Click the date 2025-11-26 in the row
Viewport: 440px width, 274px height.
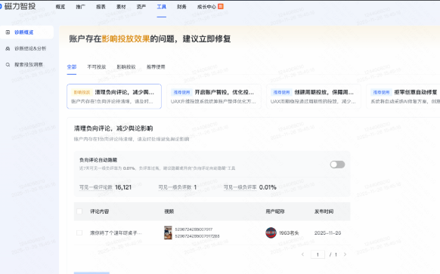pos(327,232)
